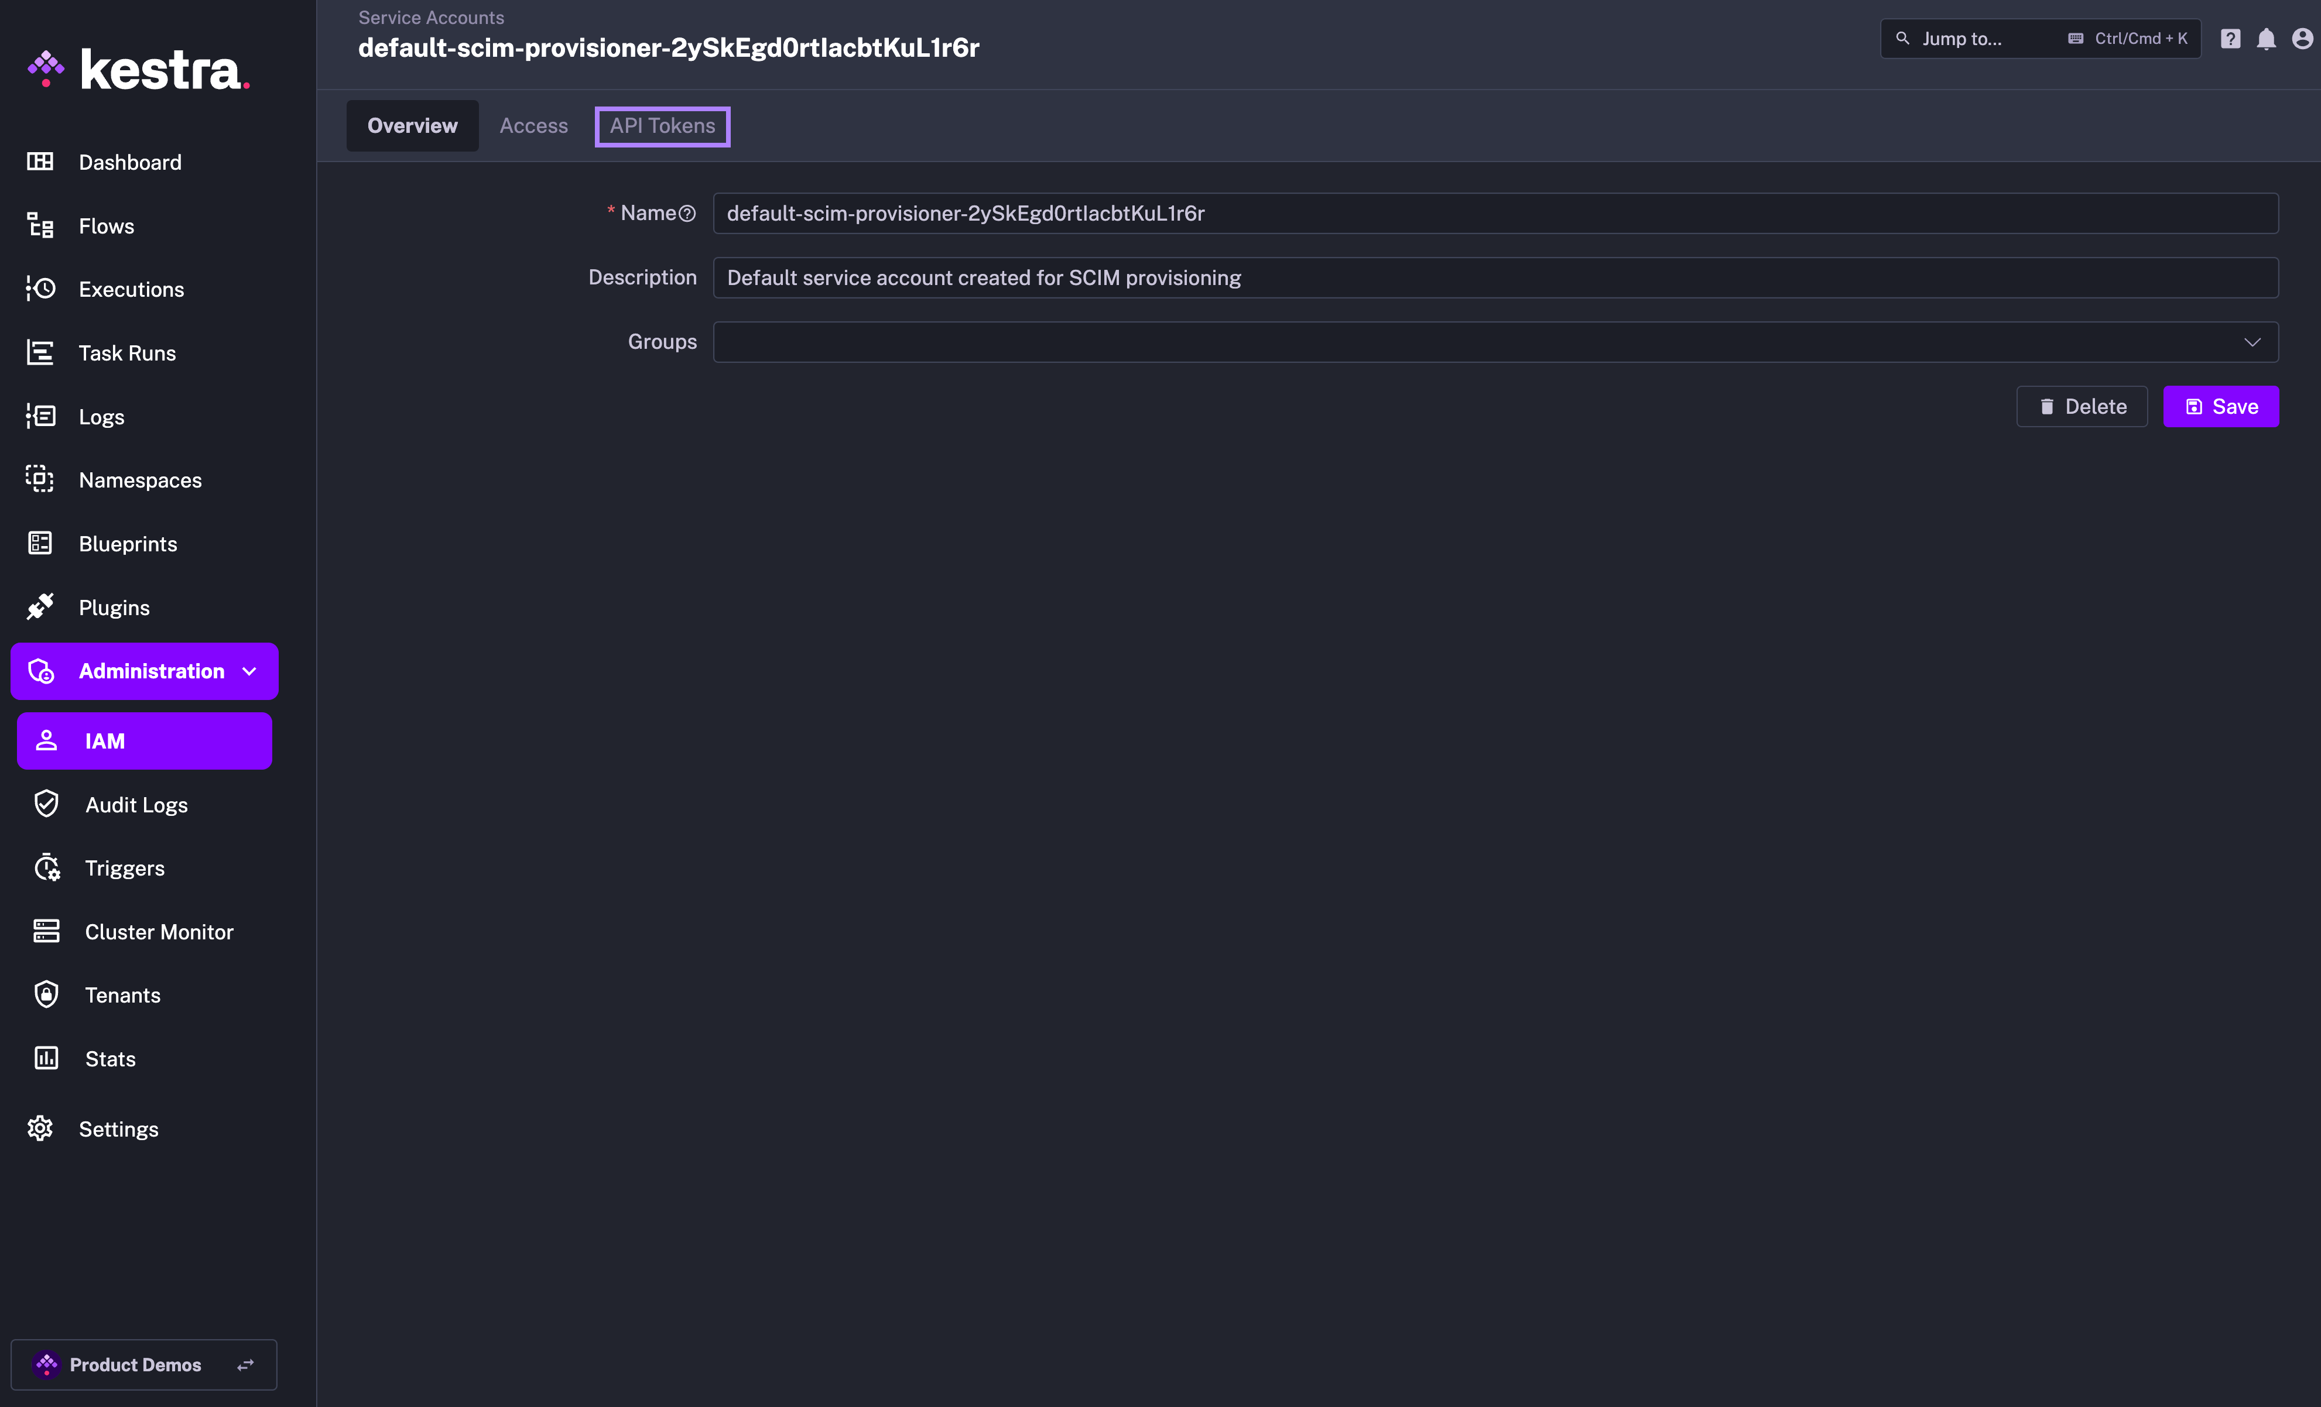Screen dimensions: 2321x1407
Task: Open the Plugins plug icon
Action: tap(40, 608)
